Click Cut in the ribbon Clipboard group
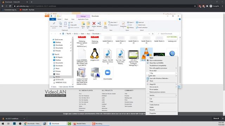 click(70, 22)
